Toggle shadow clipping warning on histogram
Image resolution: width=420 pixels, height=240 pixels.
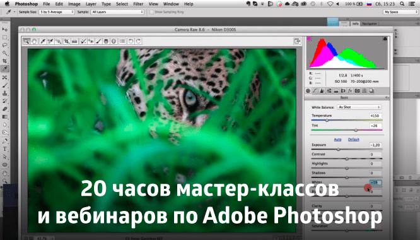[x=309, y=39]
